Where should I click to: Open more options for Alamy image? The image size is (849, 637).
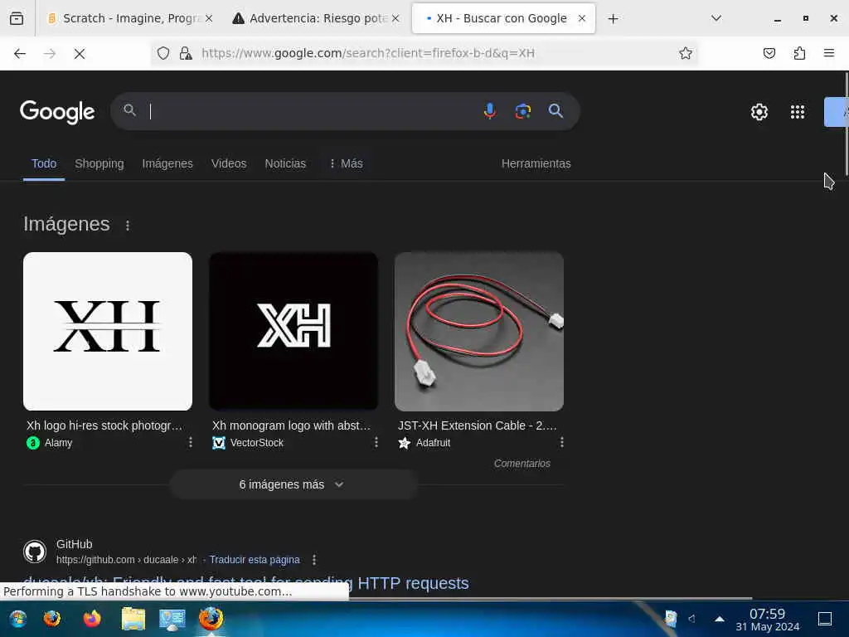[191, 443]
